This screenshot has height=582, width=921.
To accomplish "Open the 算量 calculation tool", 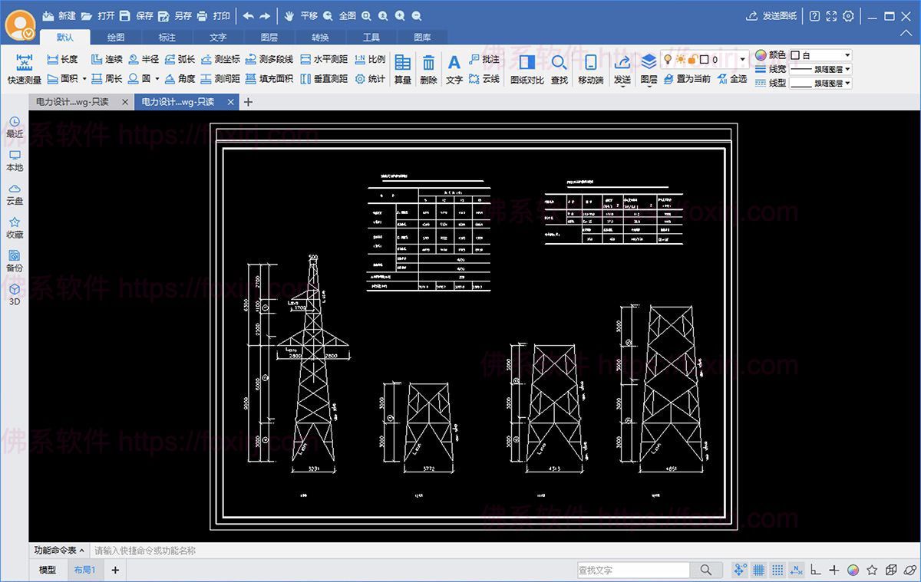I will pos(402,69).
